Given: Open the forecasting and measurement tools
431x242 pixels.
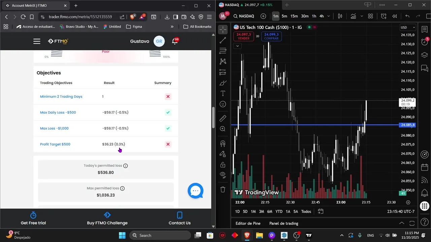Looking at the screenshot, I should tap(223, 72).
